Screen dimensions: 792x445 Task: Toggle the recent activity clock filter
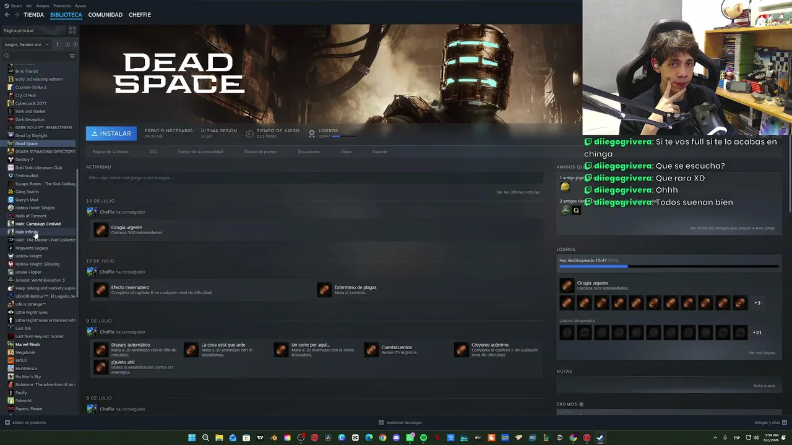click(67, 44)
